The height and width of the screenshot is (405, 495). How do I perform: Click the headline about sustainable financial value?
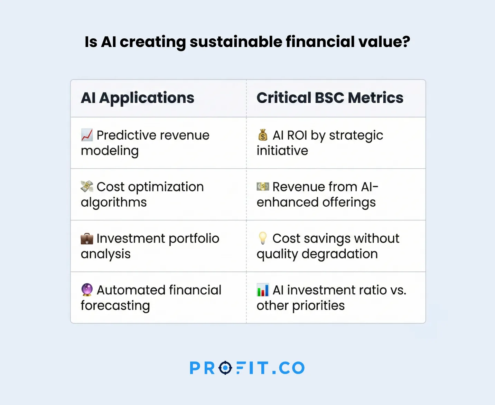(x=247, y=42)
